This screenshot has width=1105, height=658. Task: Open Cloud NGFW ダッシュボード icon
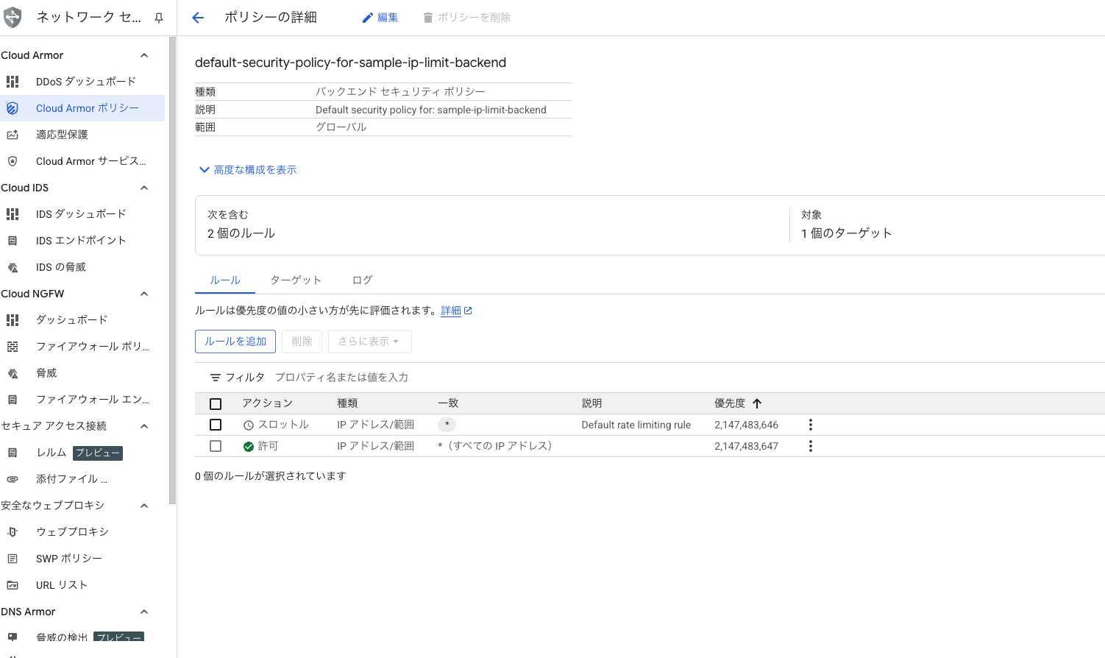[x=13, y=320]
